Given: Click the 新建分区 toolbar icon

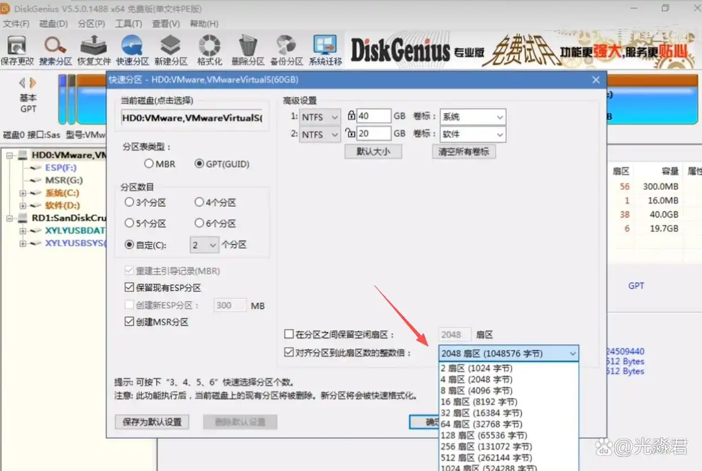Looking at the screenshot, I should coord(170,50).
